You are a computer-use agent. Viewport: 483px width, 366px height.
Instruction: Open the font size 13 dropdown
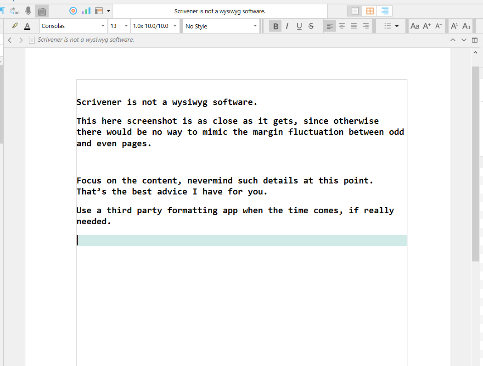click(119, 26)
